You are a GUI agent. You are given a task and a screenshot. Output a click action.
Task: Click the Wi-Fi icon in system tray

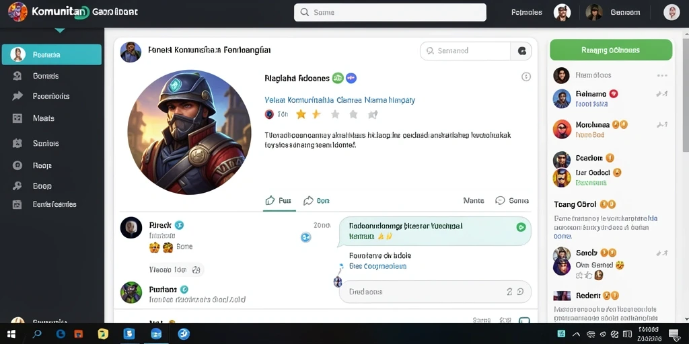[591, 335]
